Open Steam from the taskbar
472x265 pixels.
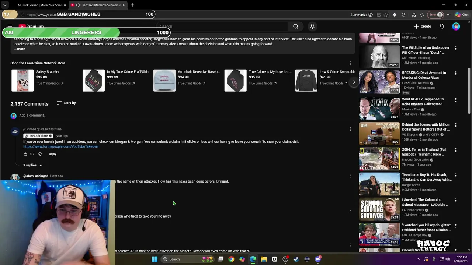[x=296, y=259]
